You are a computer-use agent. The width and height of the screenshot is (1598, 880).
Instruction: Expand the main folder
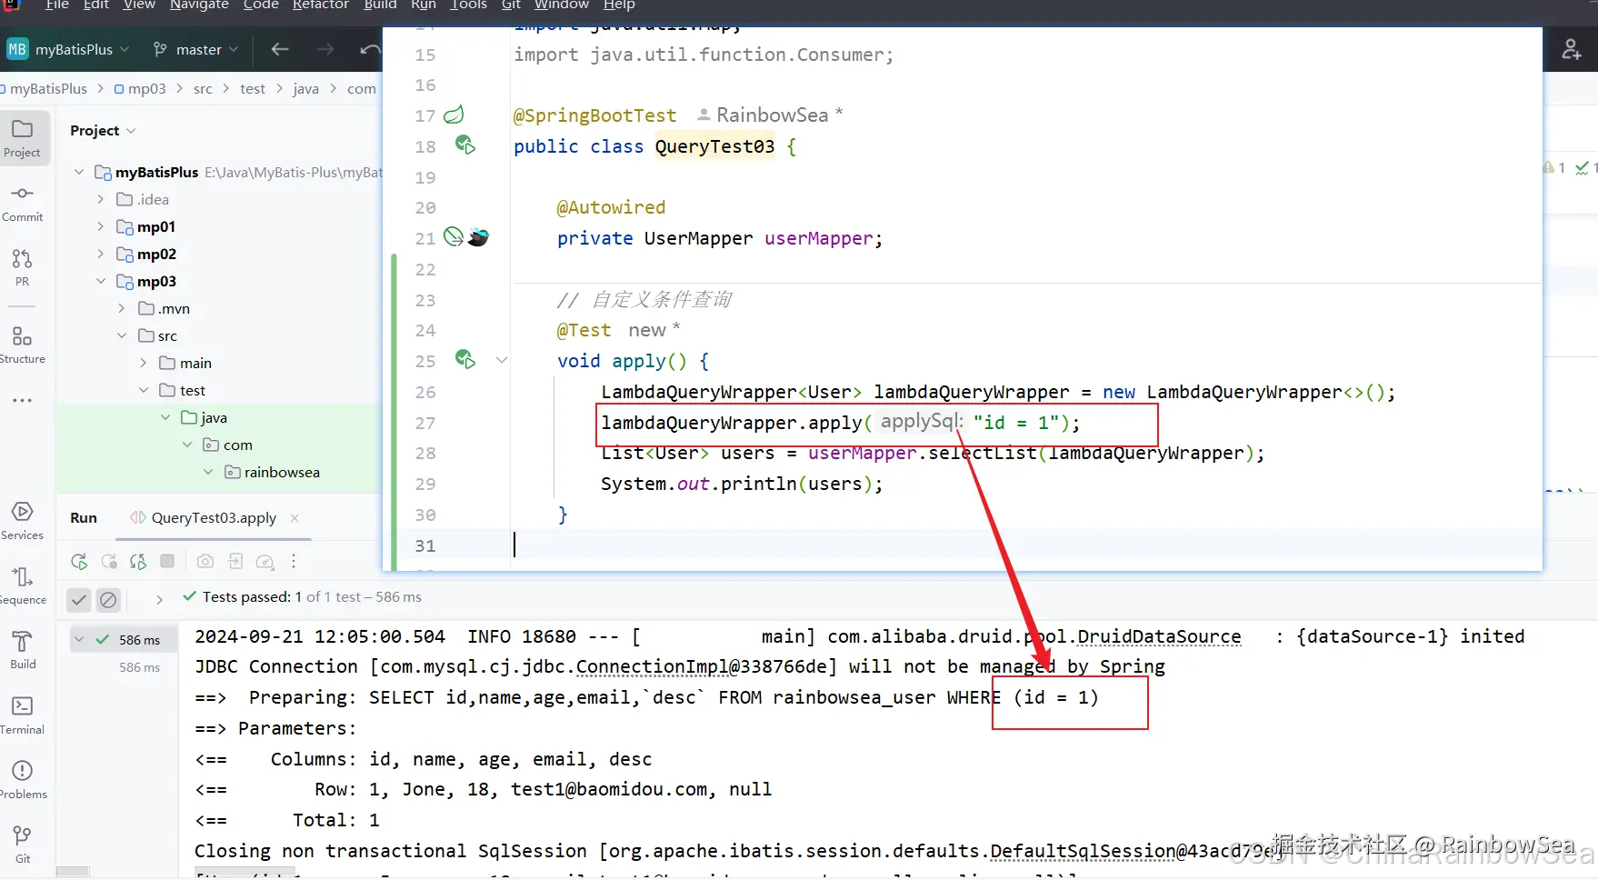click(x=144, y=363)
